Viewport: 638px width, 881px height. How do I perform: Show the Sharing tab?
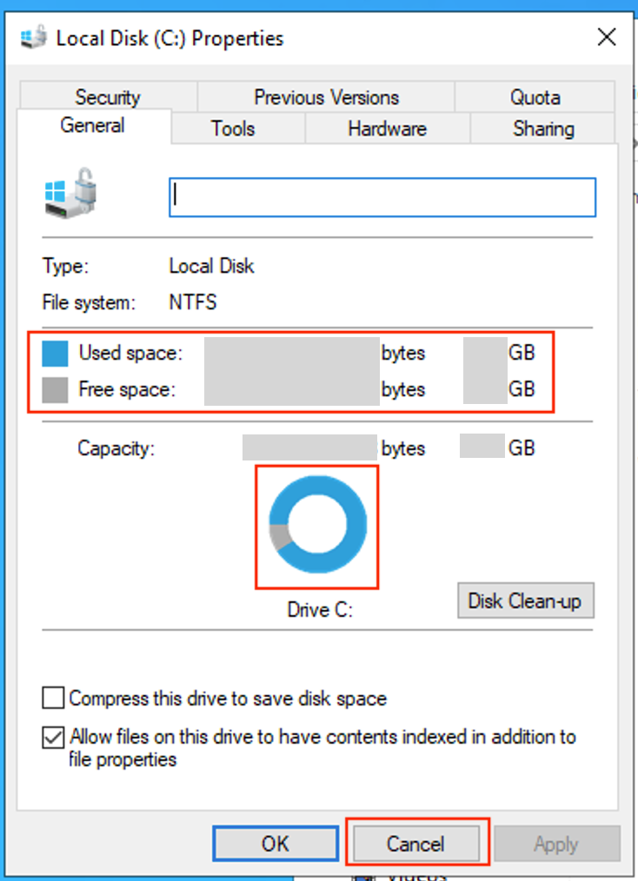[x=543, y=129]
